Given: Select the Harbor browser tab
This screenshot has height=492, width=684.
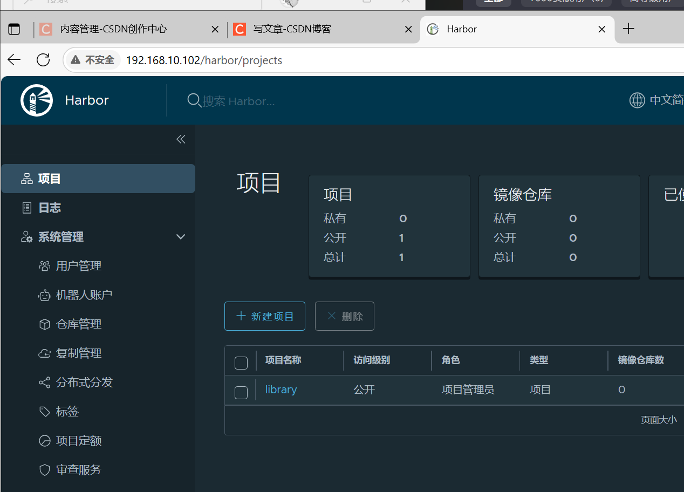Looking at the screenshot, I should point(517,29).
